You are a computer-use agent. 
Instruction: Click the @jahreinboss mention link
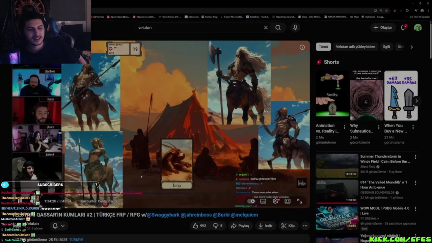(196, 215)
